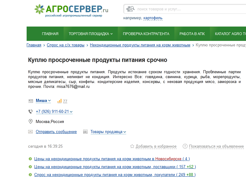Click green bullet beside покупатели link
This screenshot has height=184, width=246.
coord(30,175)
